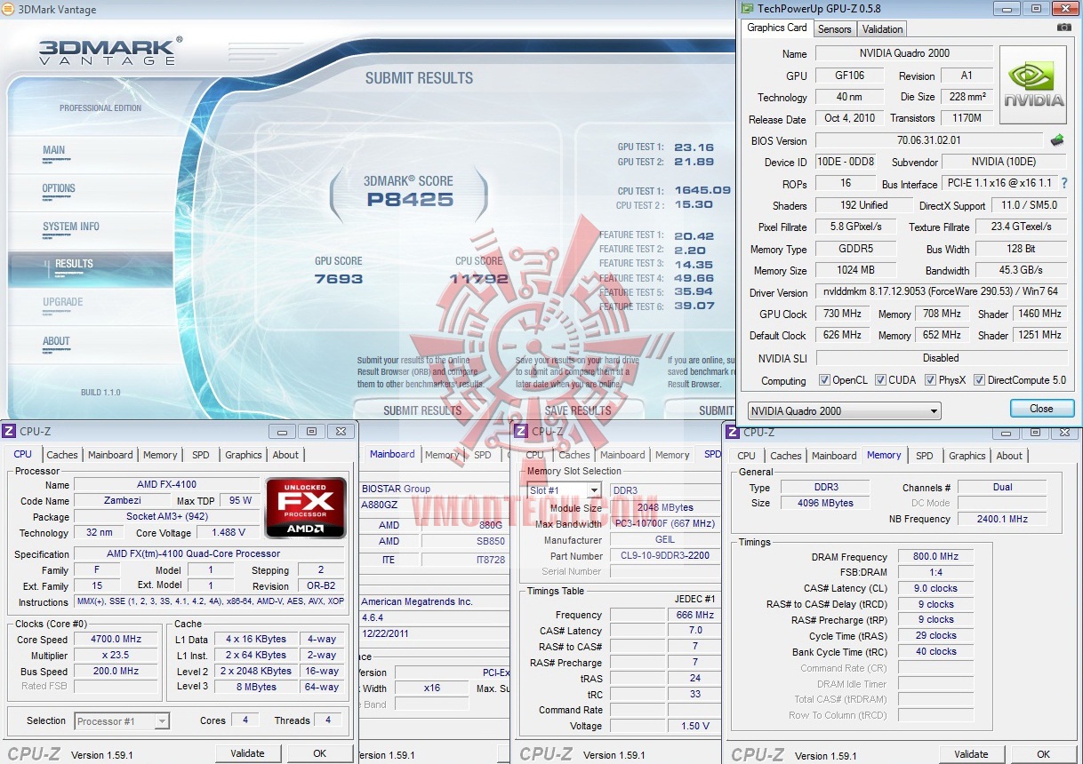Viewport: 1083px width, 764px height.
Task: Click the Max Bandwidth value PC3-10700F (667 MHz)
Action: pos(666,523)
